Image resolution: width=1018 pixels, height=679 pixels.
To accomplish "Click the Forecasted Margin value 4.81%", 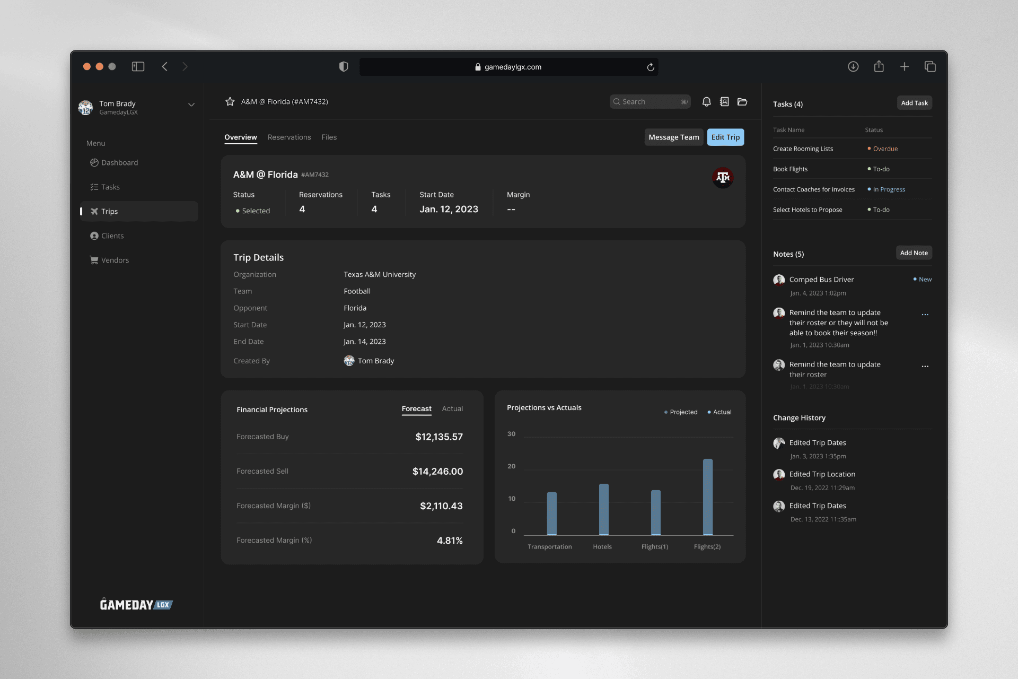I will [450, 541].
